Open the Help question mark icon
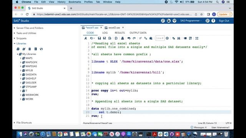Viewport: 246px width, 138px height. tap(213, 21)
